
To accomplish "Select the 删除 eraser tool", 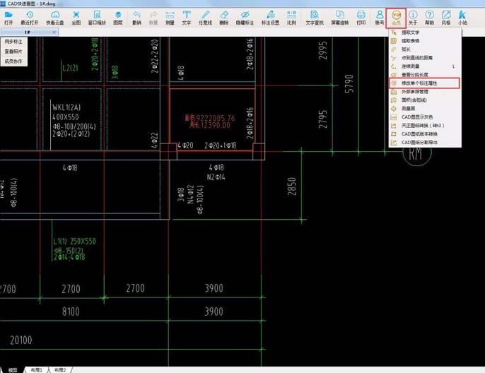I will click(x=224, y=18).
